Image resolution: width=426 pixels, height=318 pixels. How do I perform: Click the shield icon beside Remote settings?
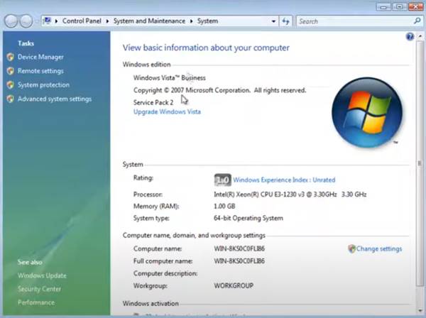[11, 71]
